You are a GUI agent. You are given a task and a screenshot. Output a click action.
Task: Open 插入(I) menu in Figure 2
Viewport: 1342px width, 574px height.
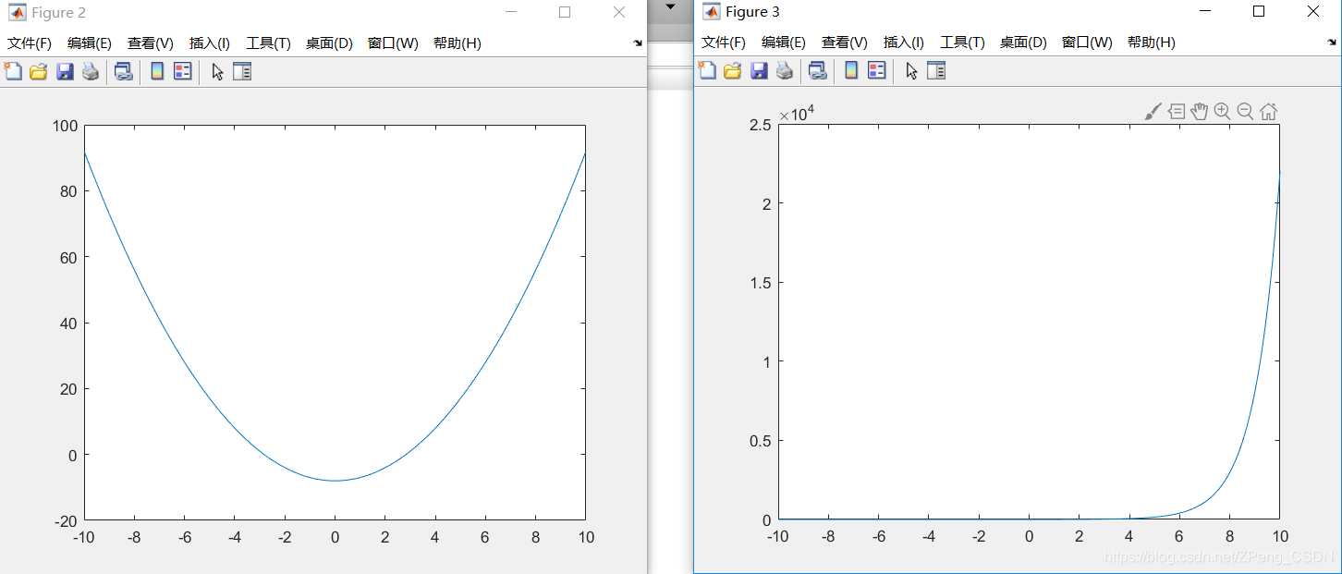coord(210,43)
